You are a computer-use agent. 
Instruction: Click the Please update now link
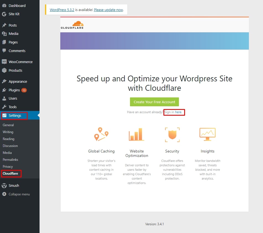[108, 10]
